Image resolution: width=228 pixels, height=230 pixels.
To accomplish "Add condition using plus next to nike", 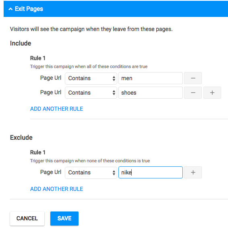I will click(x=193, y=172).
